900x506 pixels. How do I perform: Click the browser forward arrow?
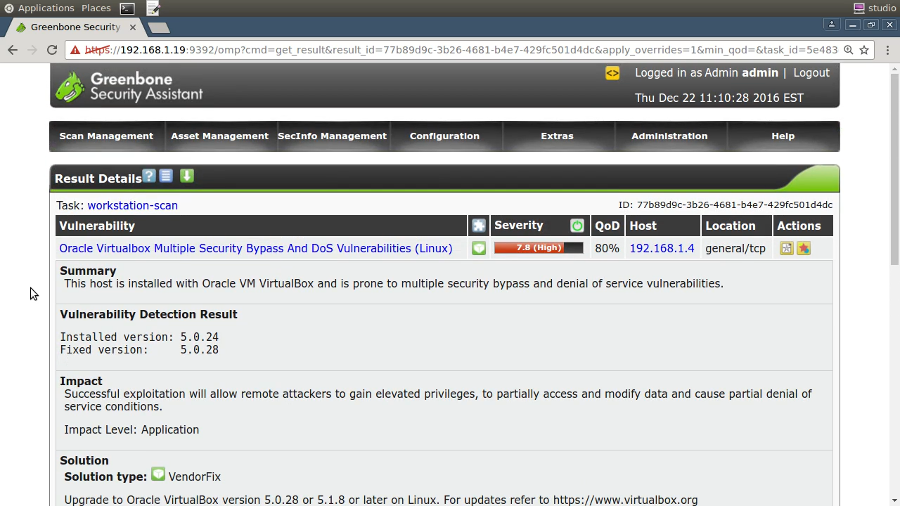32,50
